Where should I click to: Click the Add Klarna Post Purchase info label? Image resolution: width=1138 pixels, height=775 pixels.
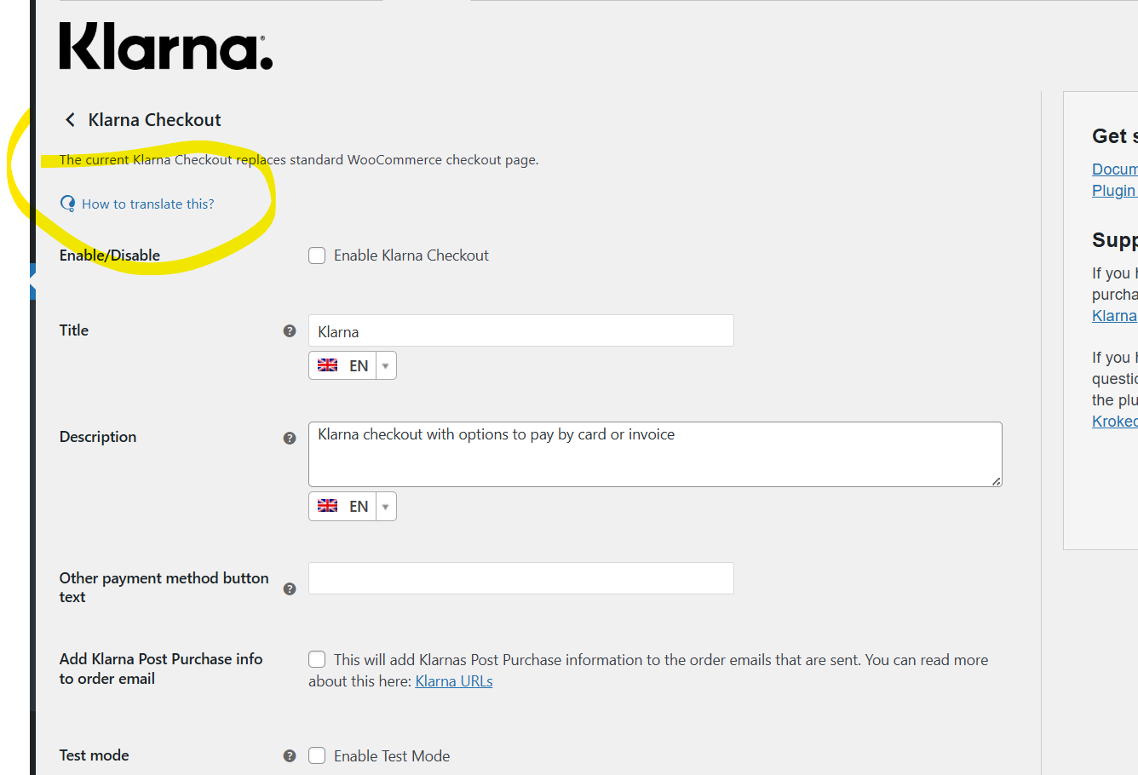(161, 669)
